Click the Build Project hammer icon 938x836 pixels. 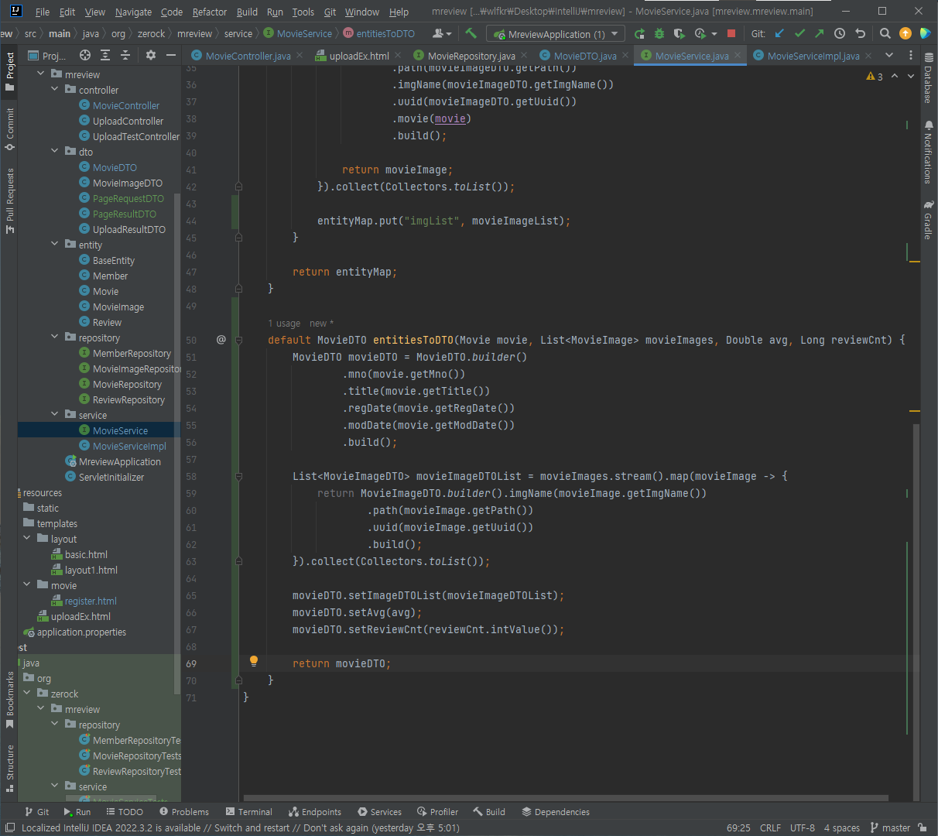tap(471, 33)
